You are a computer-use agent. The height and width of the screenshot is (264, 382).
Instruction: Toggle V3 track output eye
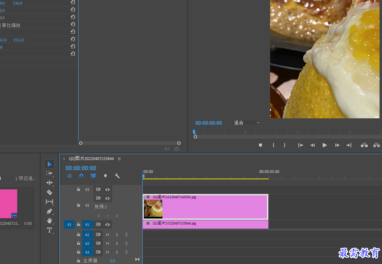(x=107, y=190)
